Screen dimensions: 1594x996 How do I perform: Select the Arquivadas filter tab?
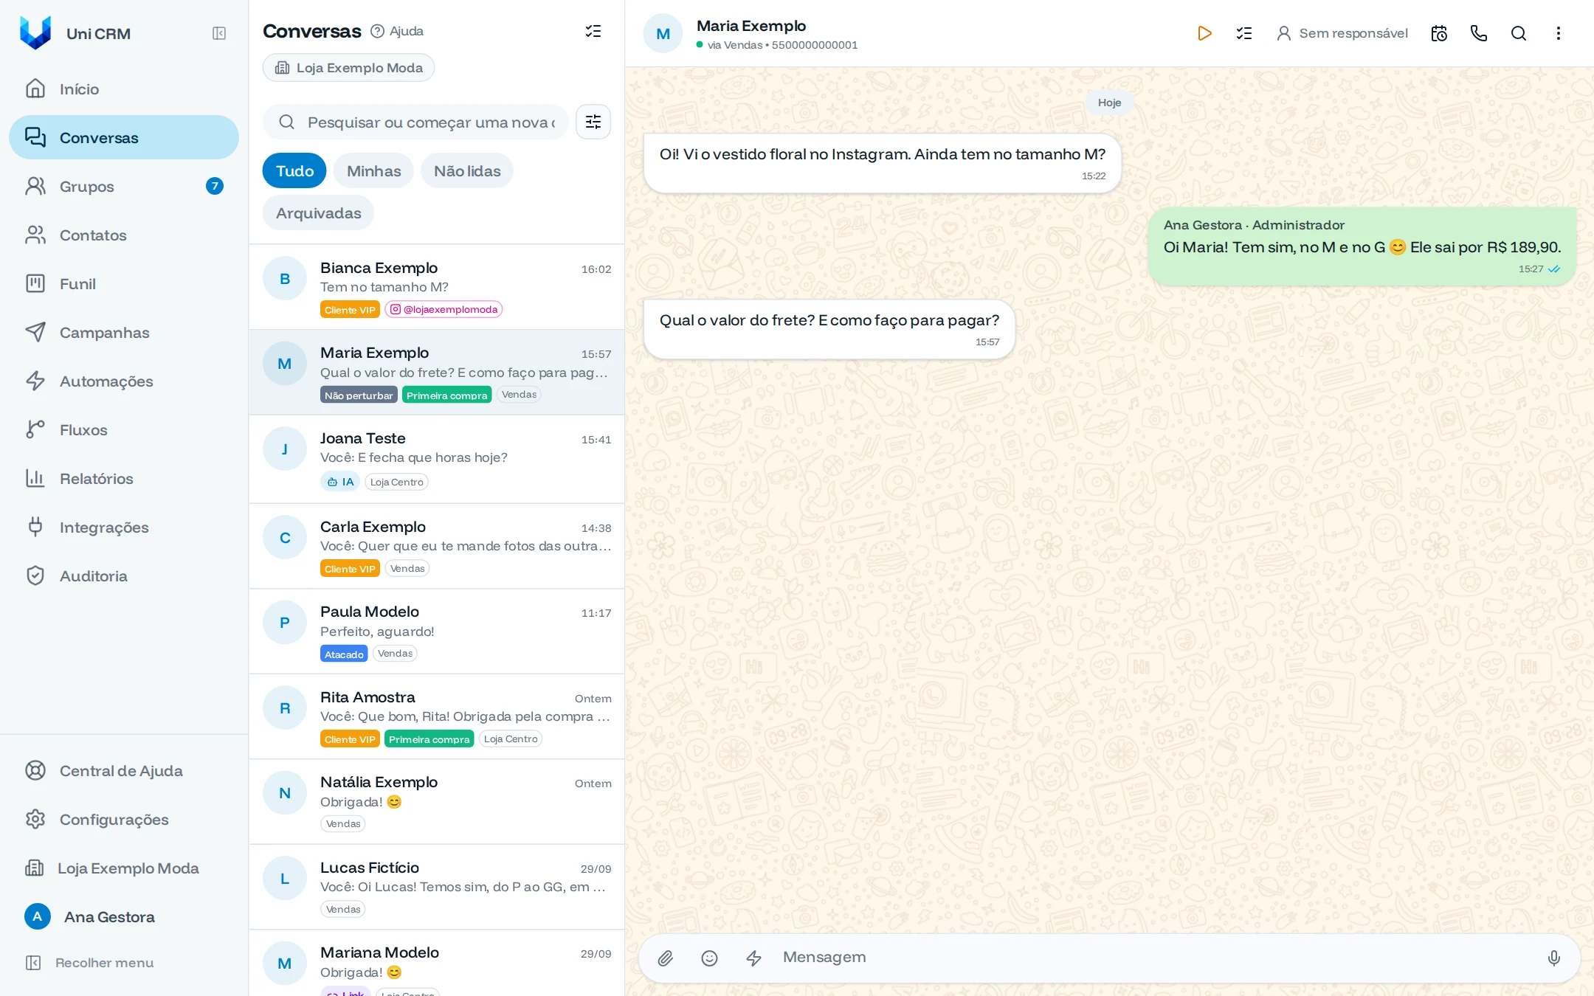pos(318,212)
